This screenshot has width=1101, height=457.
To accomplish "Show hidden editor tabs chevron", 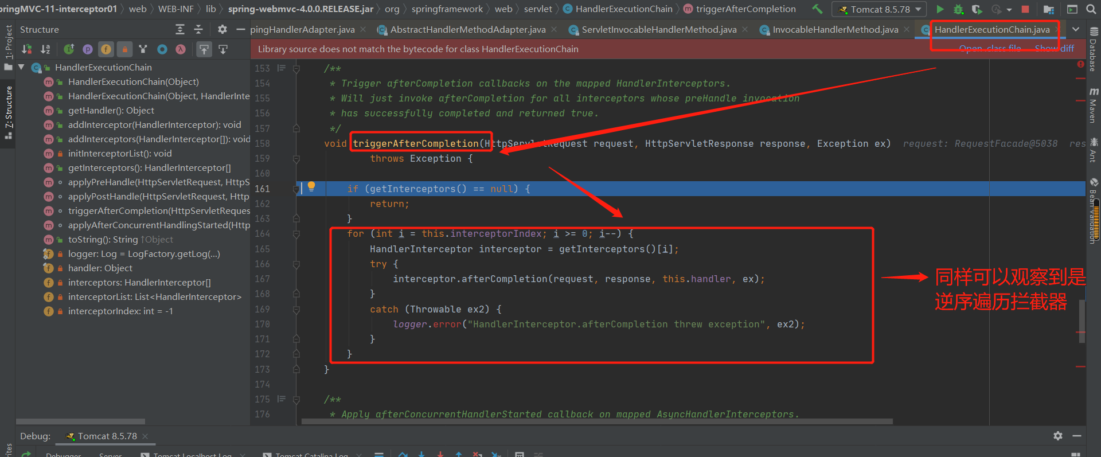I will [1076, 29].
